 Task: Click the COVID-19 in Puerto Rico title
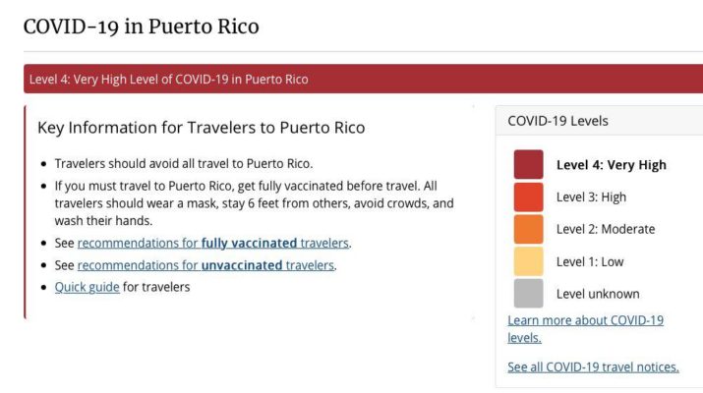142,27
